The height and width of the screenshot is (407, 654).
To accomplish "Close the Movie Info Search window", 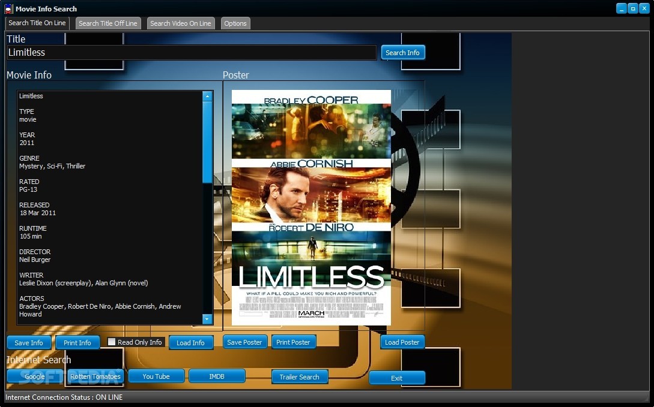I will 644,8.
